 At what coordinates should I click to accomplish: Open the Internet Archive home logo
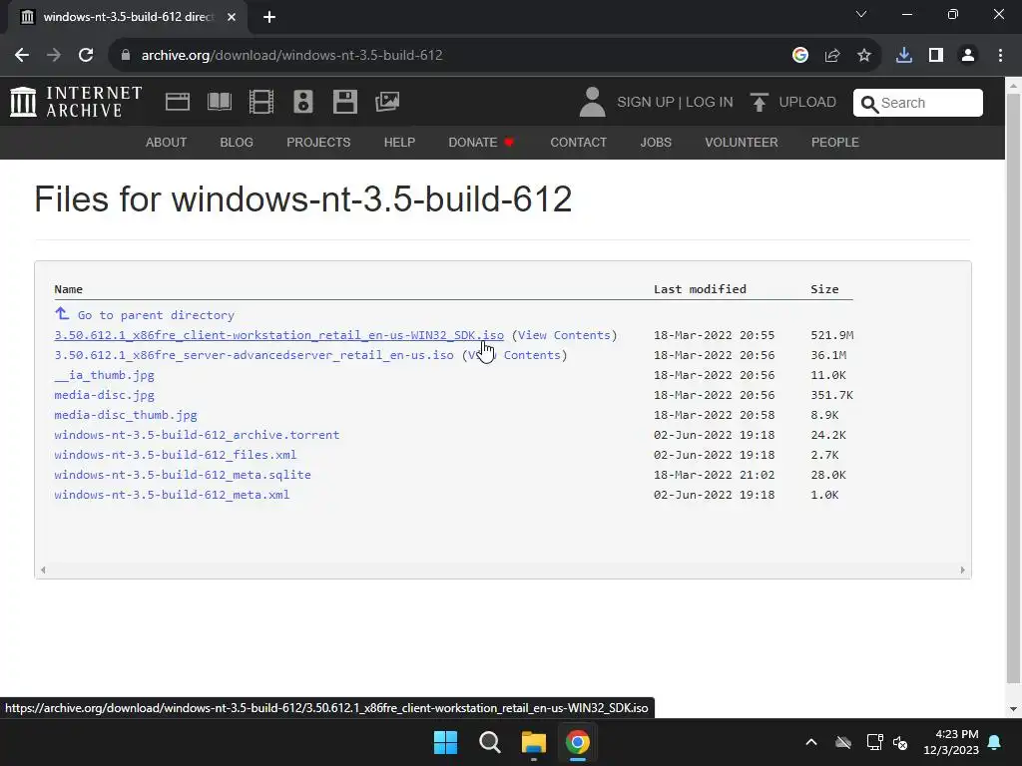point(76,103)
